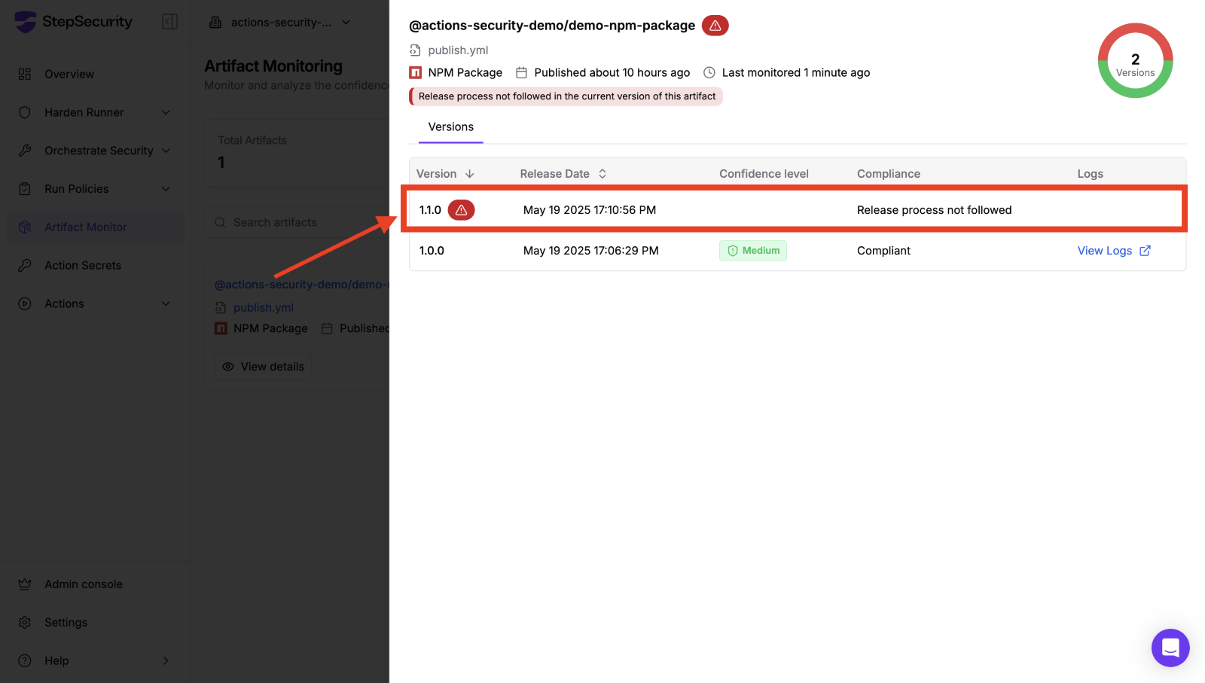Click the 'Release process not followed' alert banner

click(x=566, y=96)
